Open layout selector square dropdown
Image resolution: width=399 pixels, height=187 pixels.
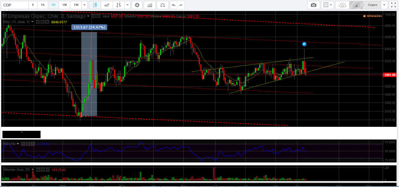point(328,5)
